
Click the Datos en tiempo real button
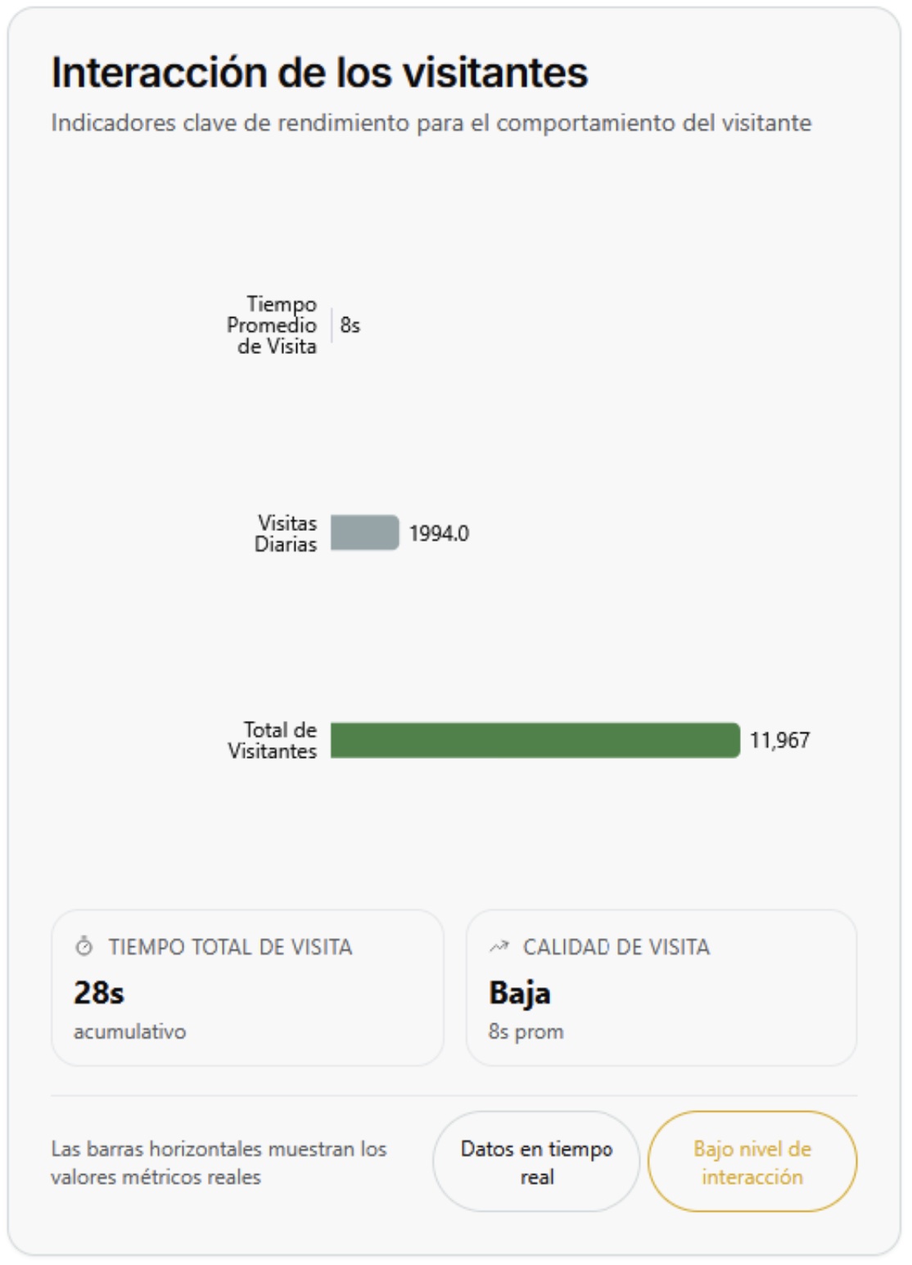536,1162
